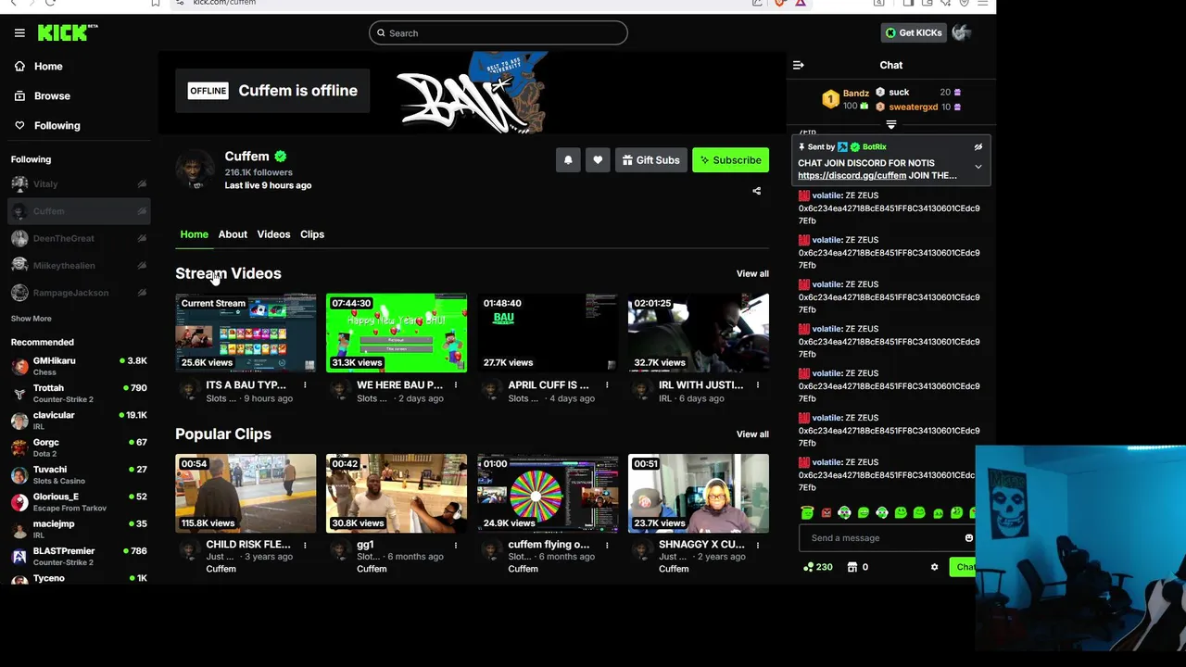1186x667 pixels.
Task: Open Bandz in the gift leaderboard
Action: pyautogui.click(x=855, y=94)
